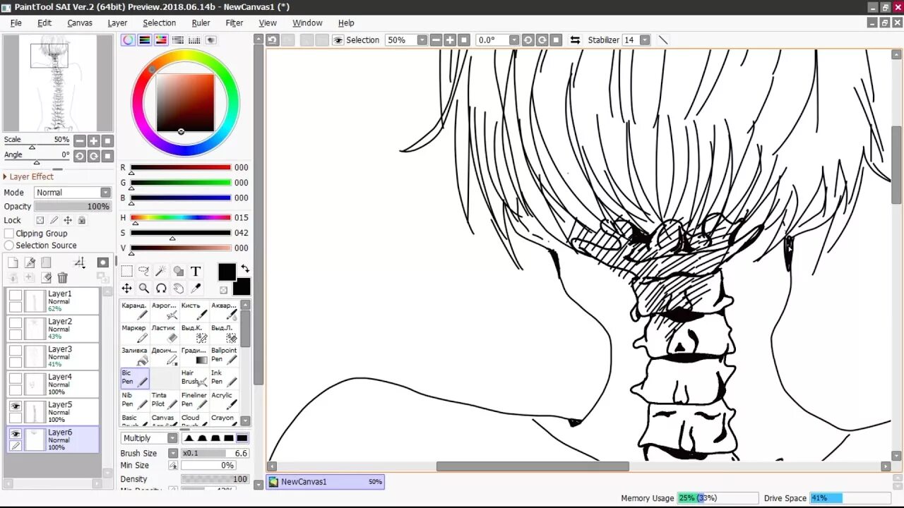The width and height of the screenshot is (904, 508).
Task: Select the Magic Wand tool
Action: [161, 271]
